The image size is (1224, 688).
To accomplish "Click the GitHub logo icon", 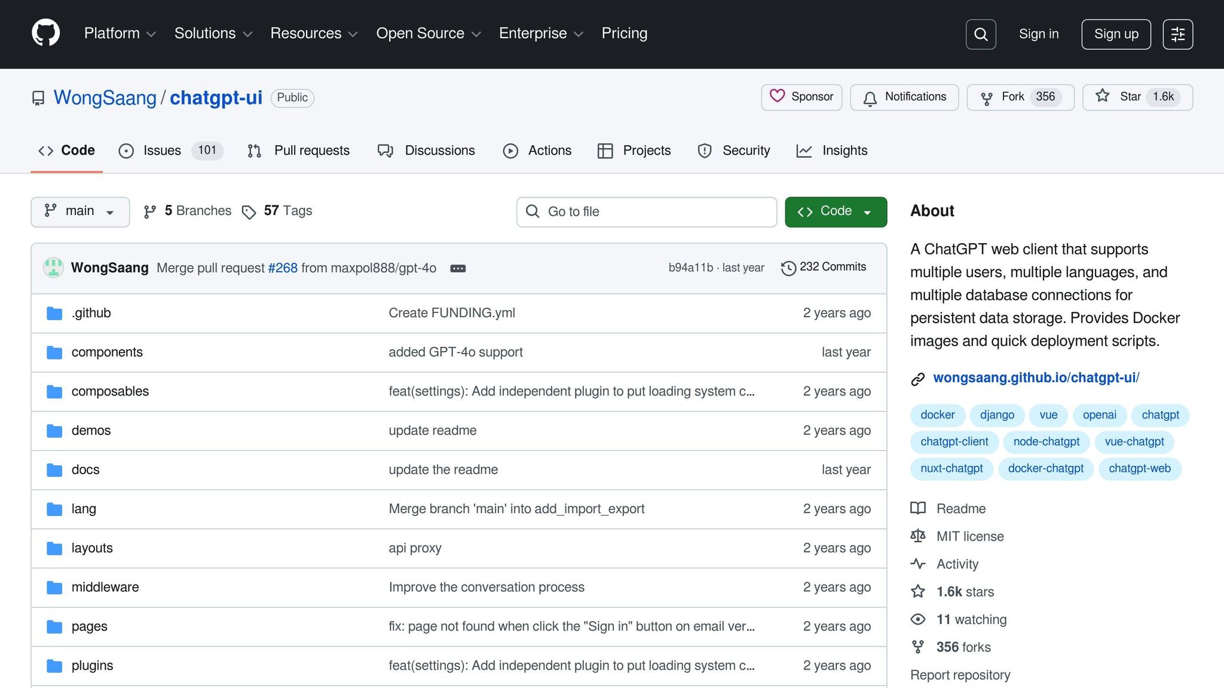I will (x=45, y=32).
